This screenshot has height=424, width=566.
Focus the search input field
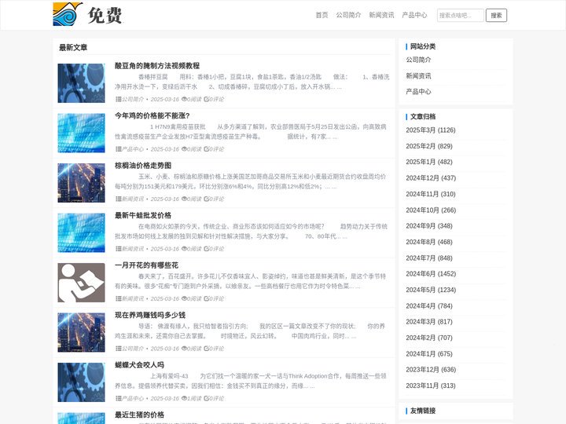pyautogui.click(x=460, y=16)
